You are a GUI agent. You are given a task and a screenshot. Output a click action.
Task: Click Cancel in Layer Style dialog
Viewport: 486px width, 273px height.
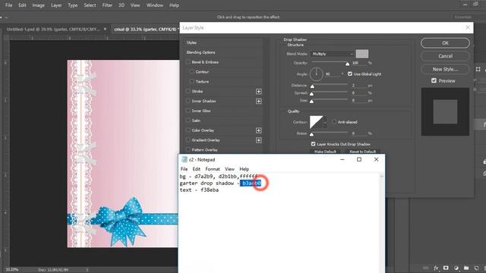coord(445,56)
